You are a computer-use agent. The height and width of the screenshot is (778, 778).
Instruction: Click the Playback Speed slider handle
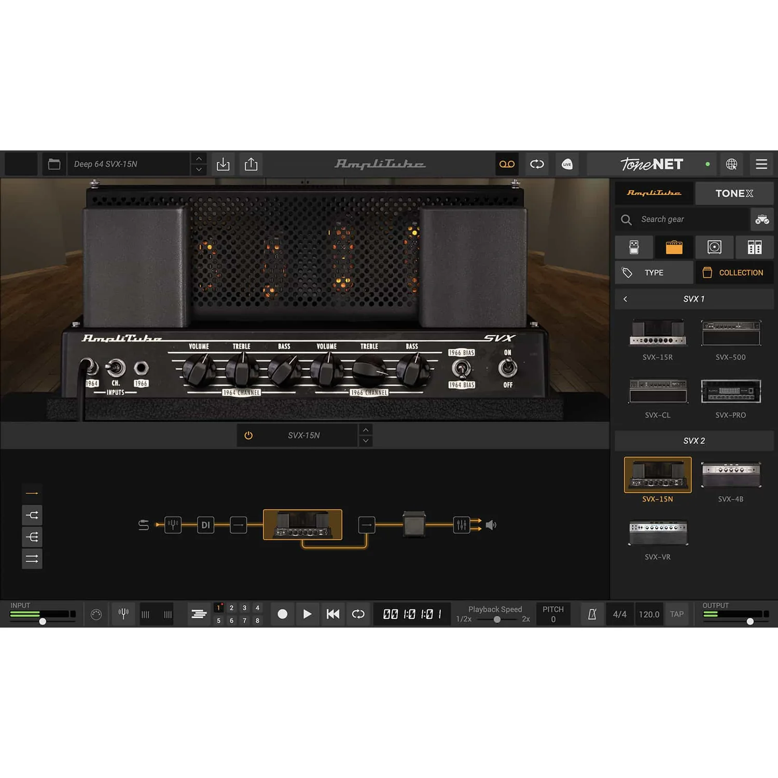click(497, 619)
